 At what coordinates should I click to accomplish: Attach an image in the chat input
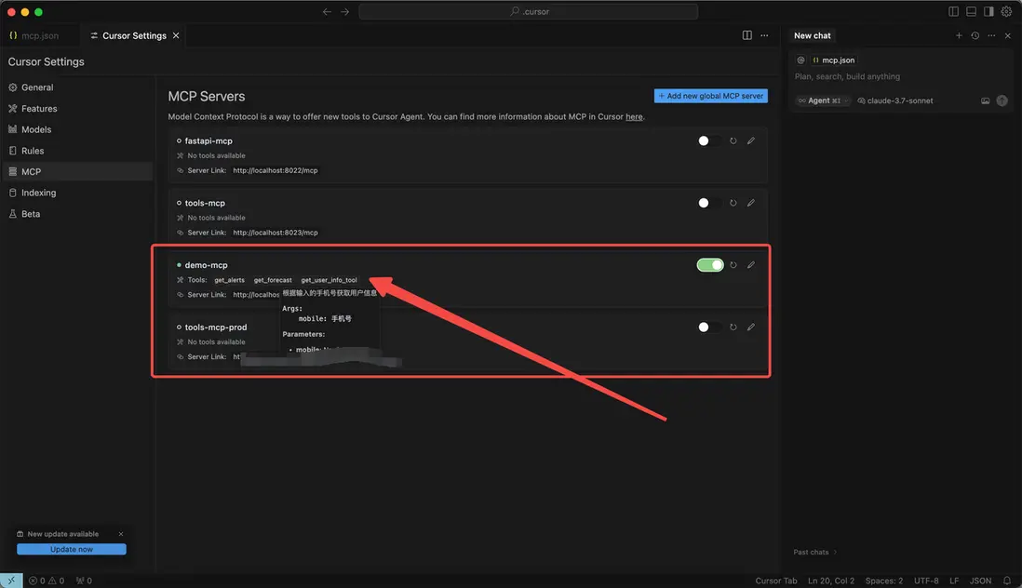tap(986, 100)
